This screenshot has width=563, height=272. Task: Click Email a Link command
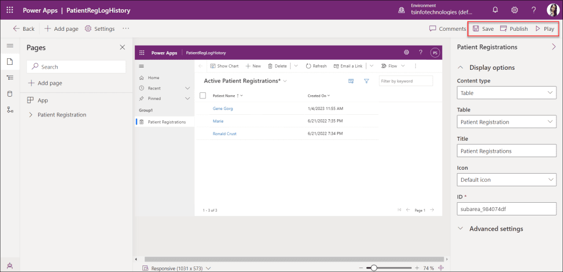tap(348, 66)
